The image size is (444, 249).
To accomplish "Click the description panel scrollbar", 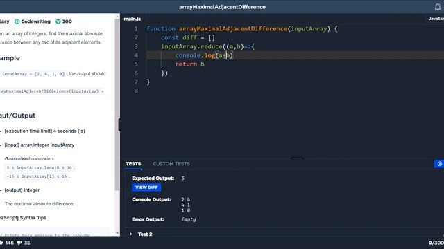I will coord(117,104).
